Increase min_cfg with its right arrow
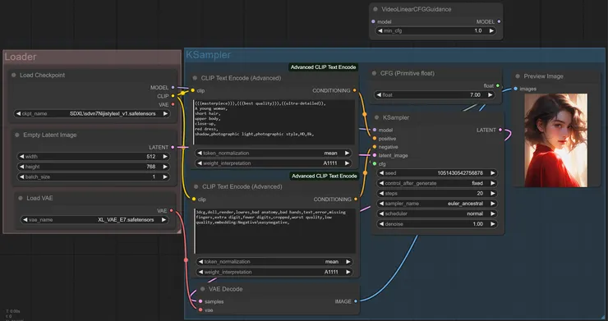 coord(491,30)
